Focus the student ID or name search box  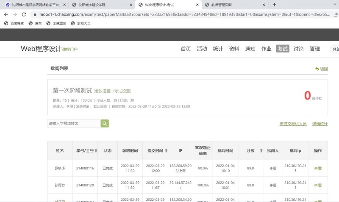pos(74,124)
